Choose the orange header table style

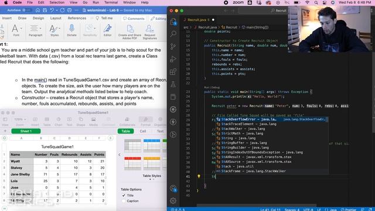[x=152, y=163]
